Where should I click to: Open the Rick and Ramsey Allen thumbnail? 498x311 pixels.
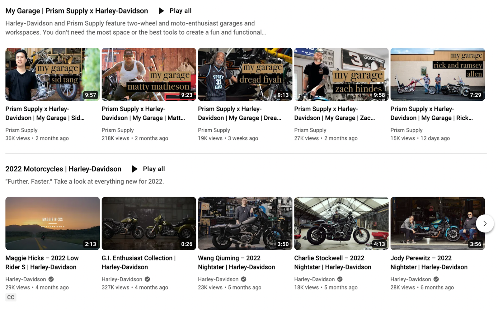pos(438,74)
